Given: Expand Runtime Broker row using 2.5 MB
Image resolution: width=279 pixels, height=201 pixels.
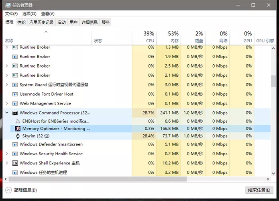Looking at the screenshot, I should (x=7, y=66).
